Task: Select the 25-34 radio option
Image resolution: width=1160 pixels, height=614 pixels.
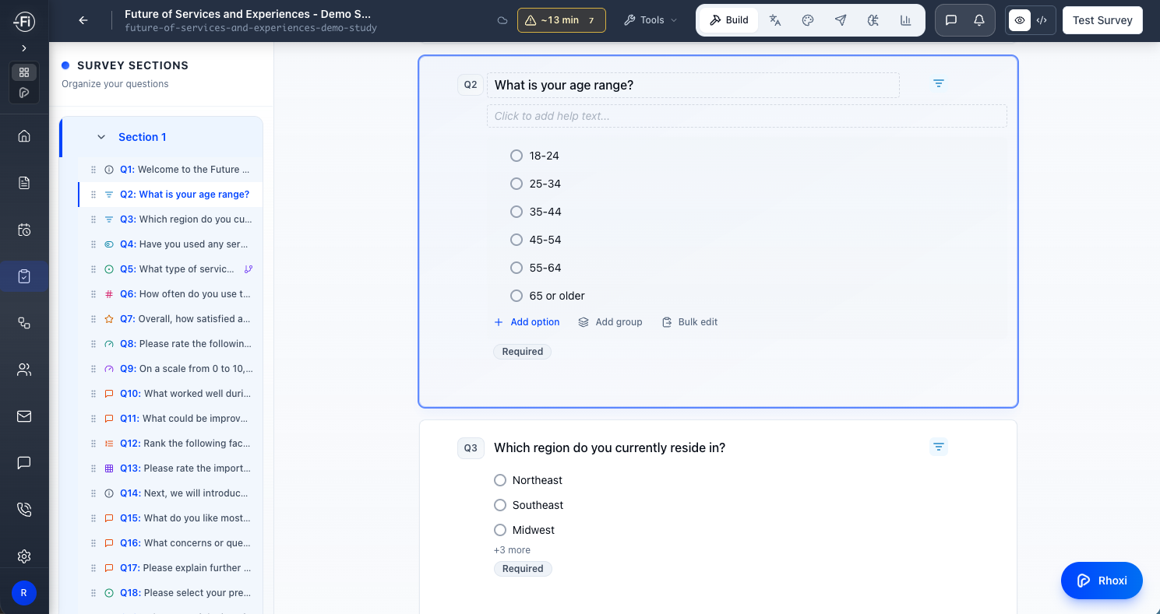Action: pyautogui.click(x=516, y=184)
